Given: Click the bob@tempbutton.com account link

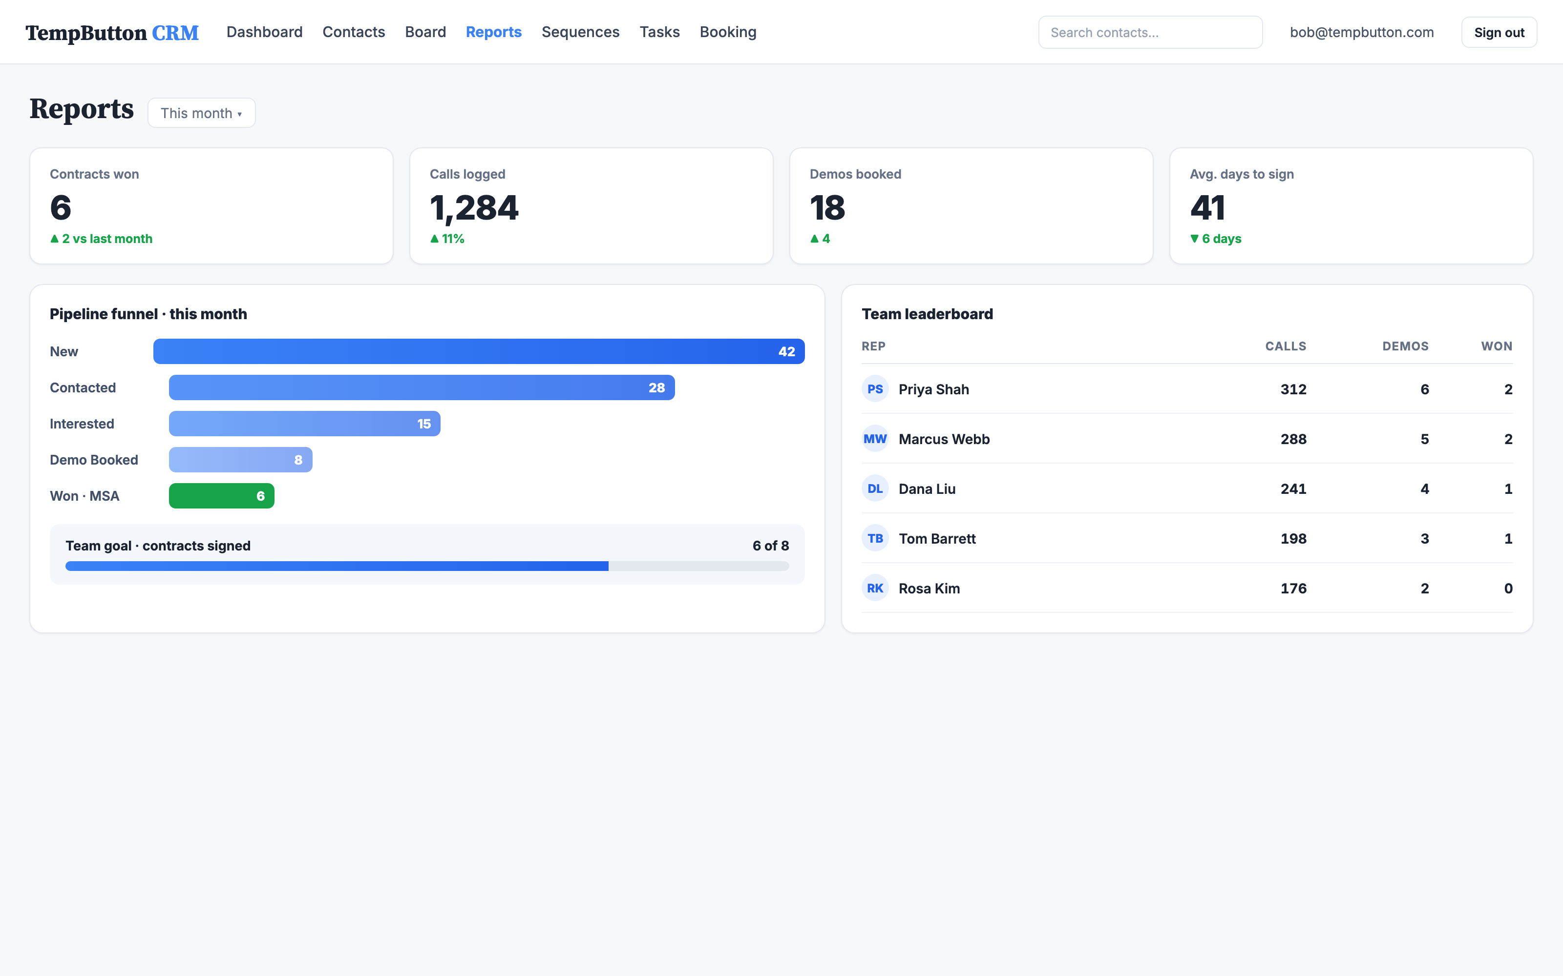Looking at the screenshot, I should tap(1361, 32).
